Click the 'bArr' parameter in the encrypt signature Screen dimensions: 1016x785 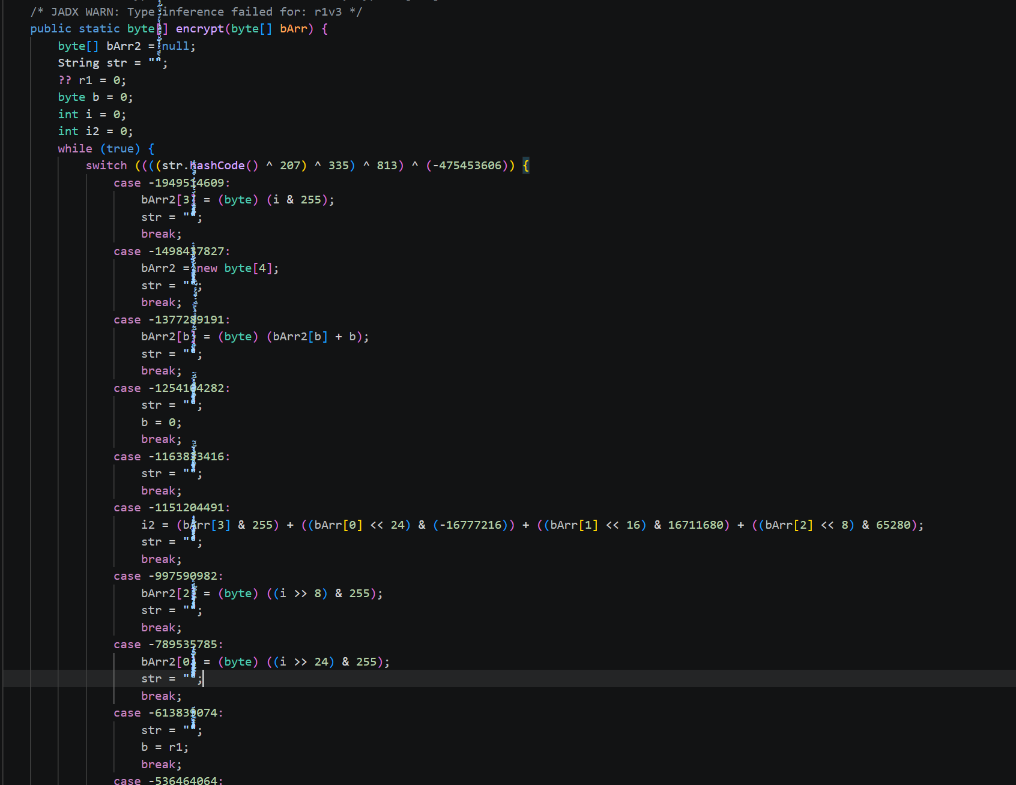coord(293,29)
